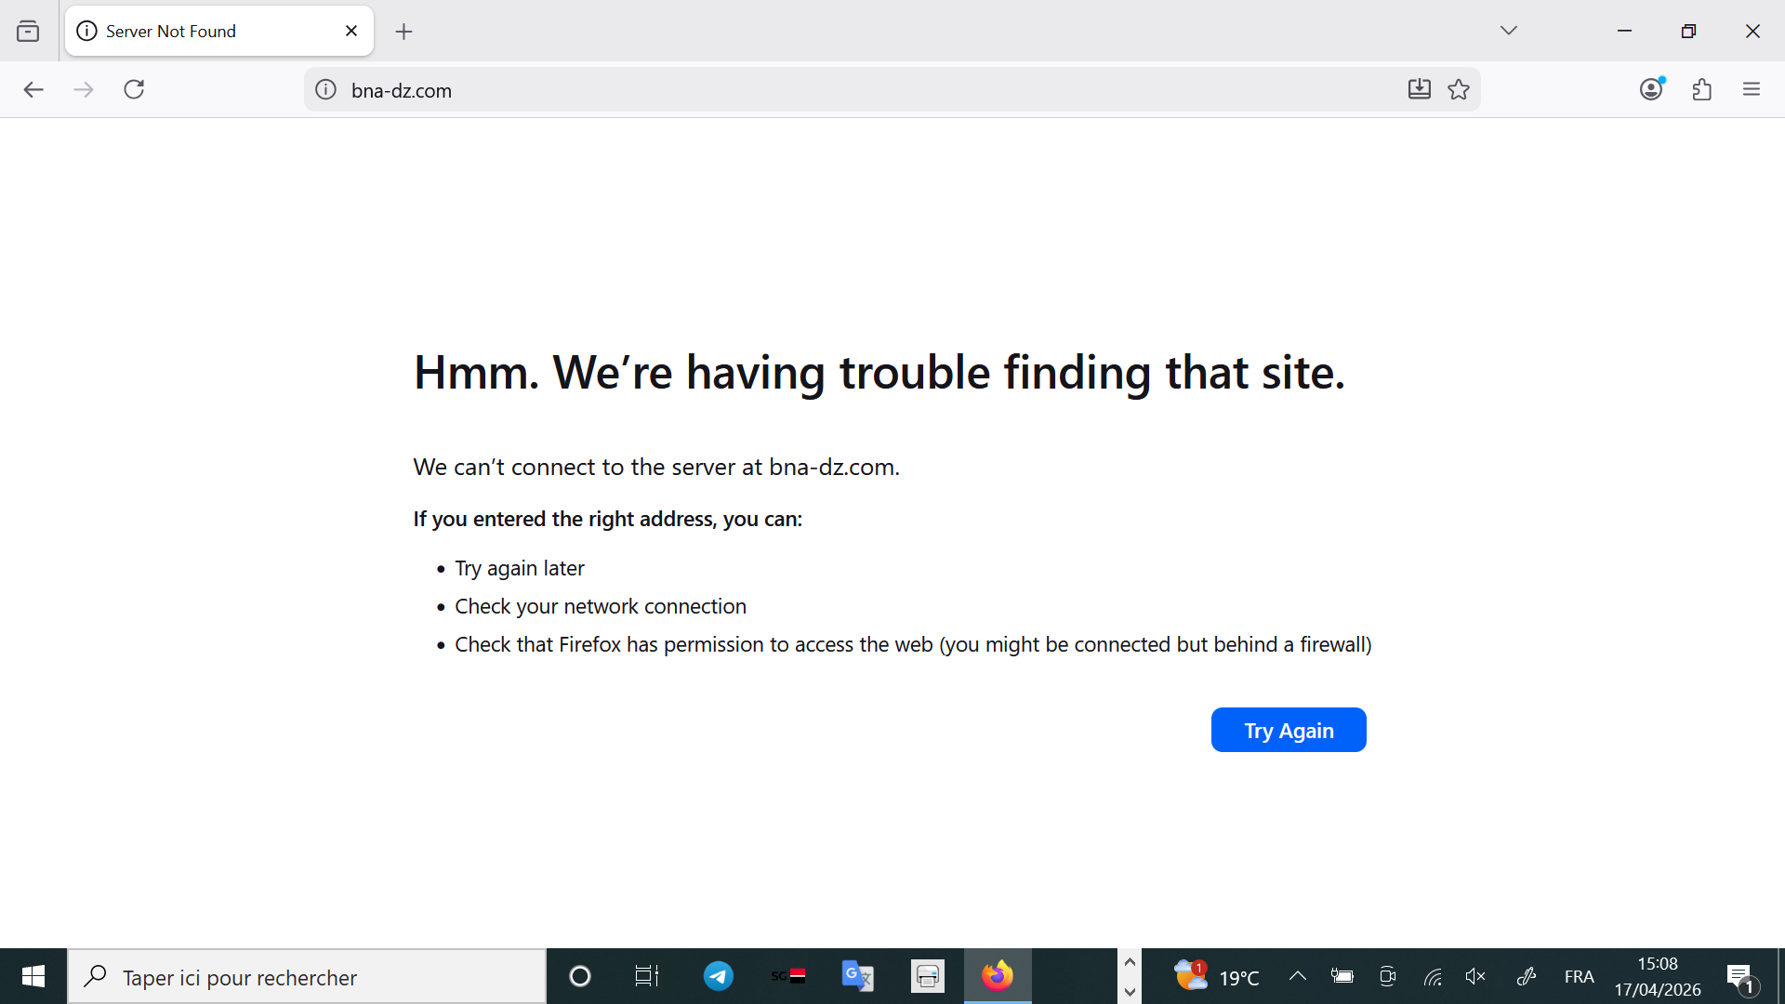
Task: Go back to previous page
Action: (x=33, y=89)
